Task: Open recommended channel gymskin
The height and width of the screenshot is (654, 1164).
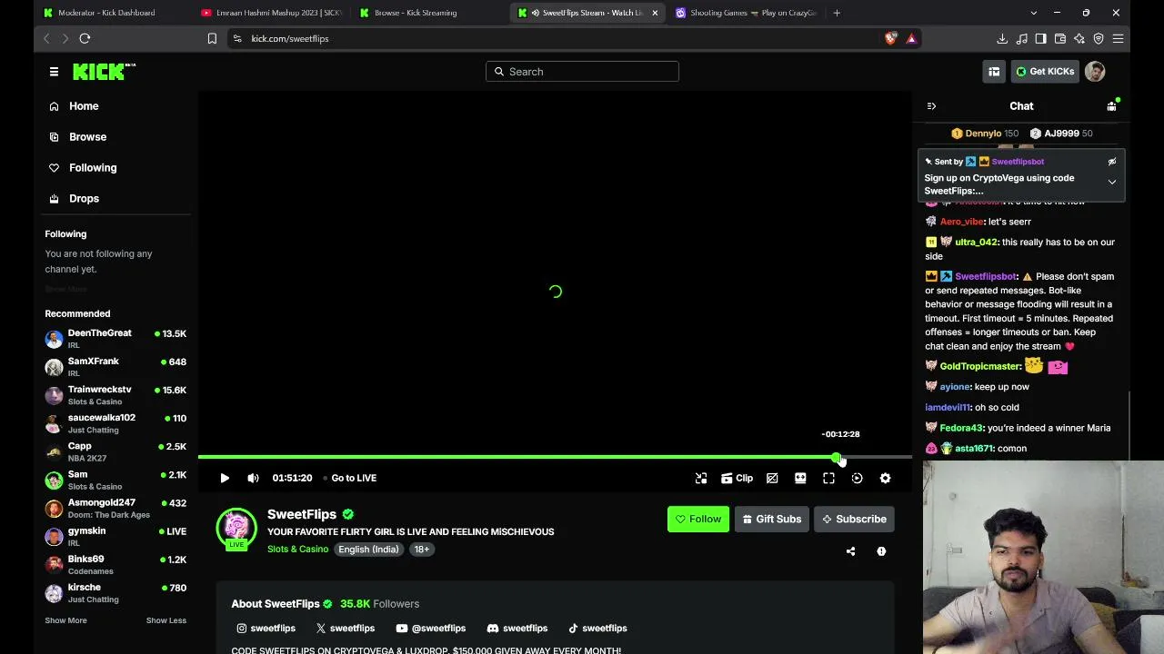Action: pyautogui.click(x=115, y=536)
